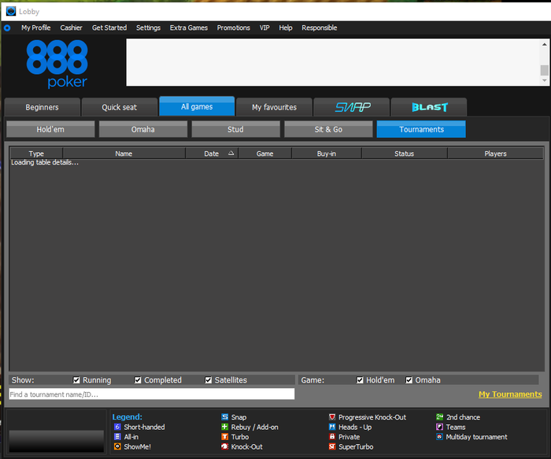Switch to the SNAP tab

(351, 107)
